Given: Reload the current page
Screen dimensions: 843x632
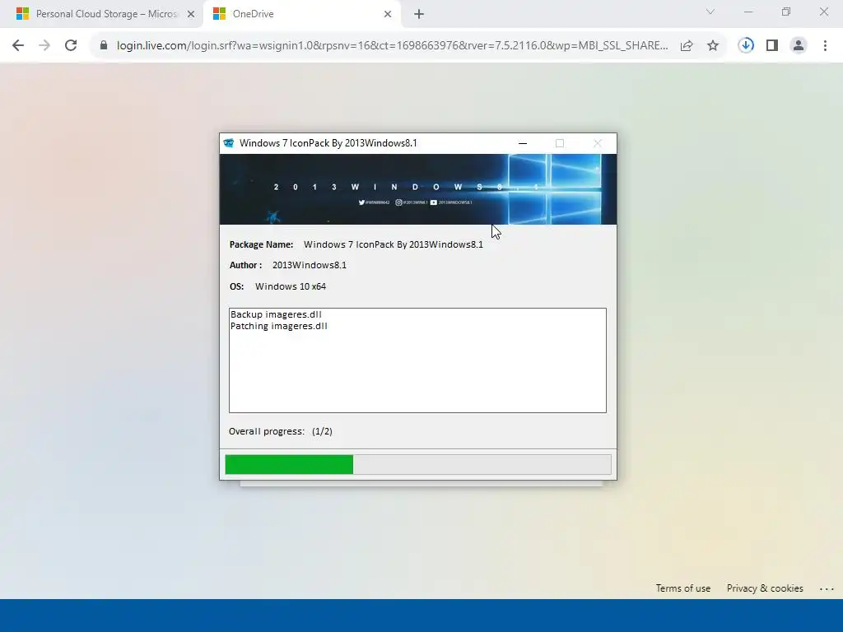Looking at the screenshot, I should (x=71, y=45).
